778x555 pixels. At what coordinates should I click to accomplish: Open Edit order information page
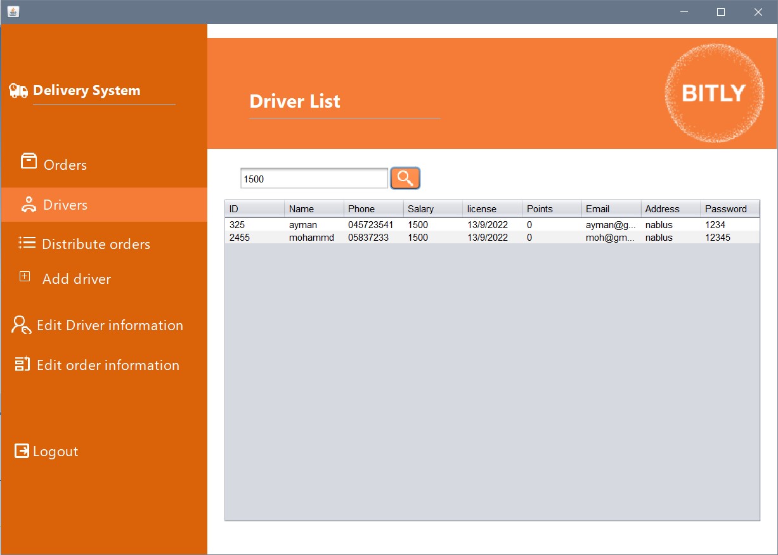(x=108, y=365)
